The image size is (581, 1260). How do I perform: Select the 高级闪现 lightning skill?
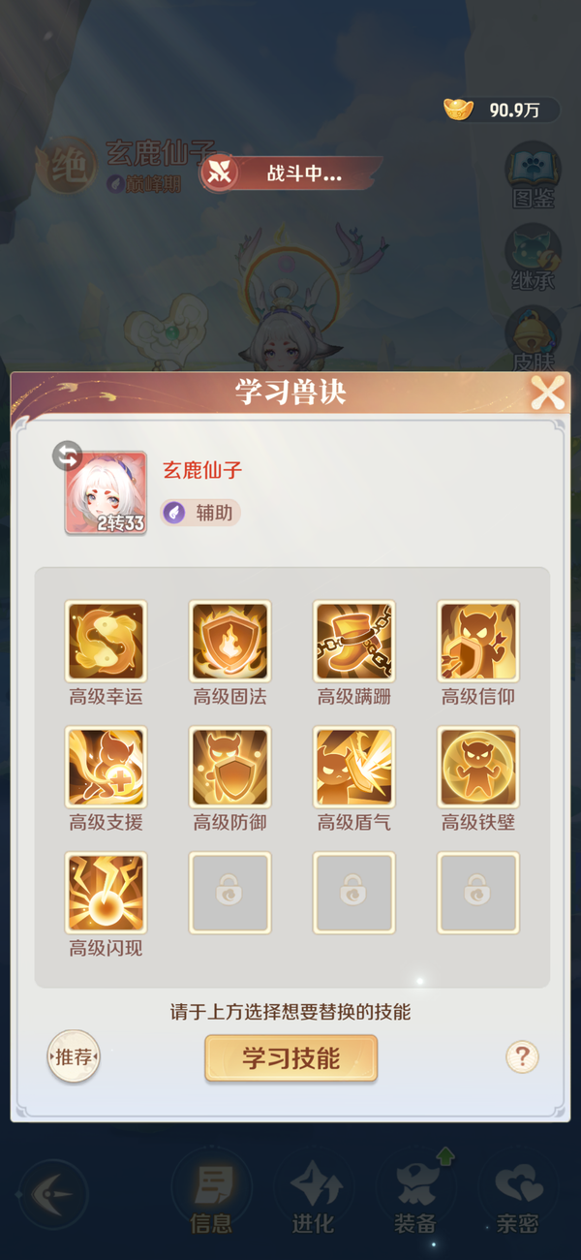coord(106,893)
